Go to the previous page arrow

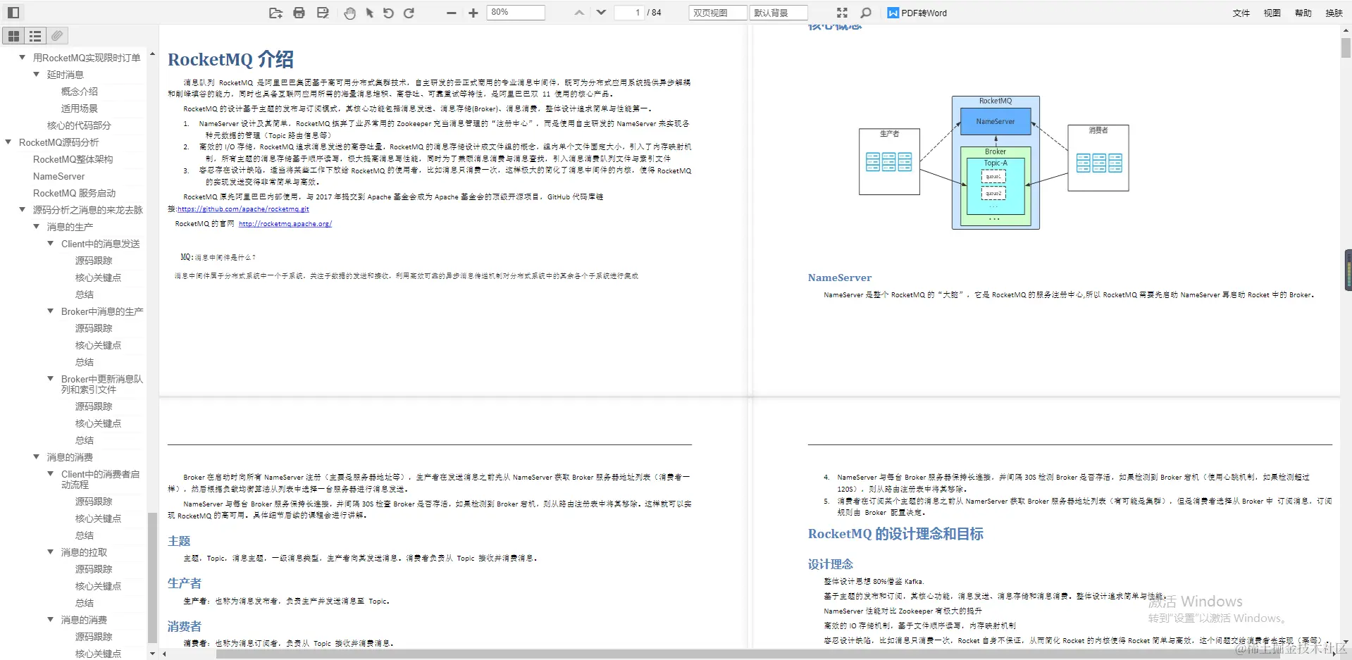(x=579, y=13)
